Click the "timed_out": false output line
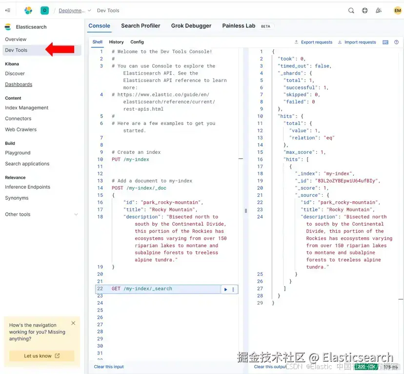Screen dimensions: 404x374 [x=304, y=66]
